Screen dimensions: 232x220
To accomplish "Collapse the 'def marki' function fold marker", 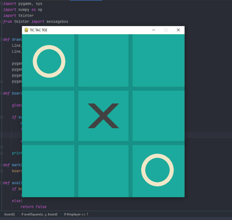I will [x=2, y=165].
